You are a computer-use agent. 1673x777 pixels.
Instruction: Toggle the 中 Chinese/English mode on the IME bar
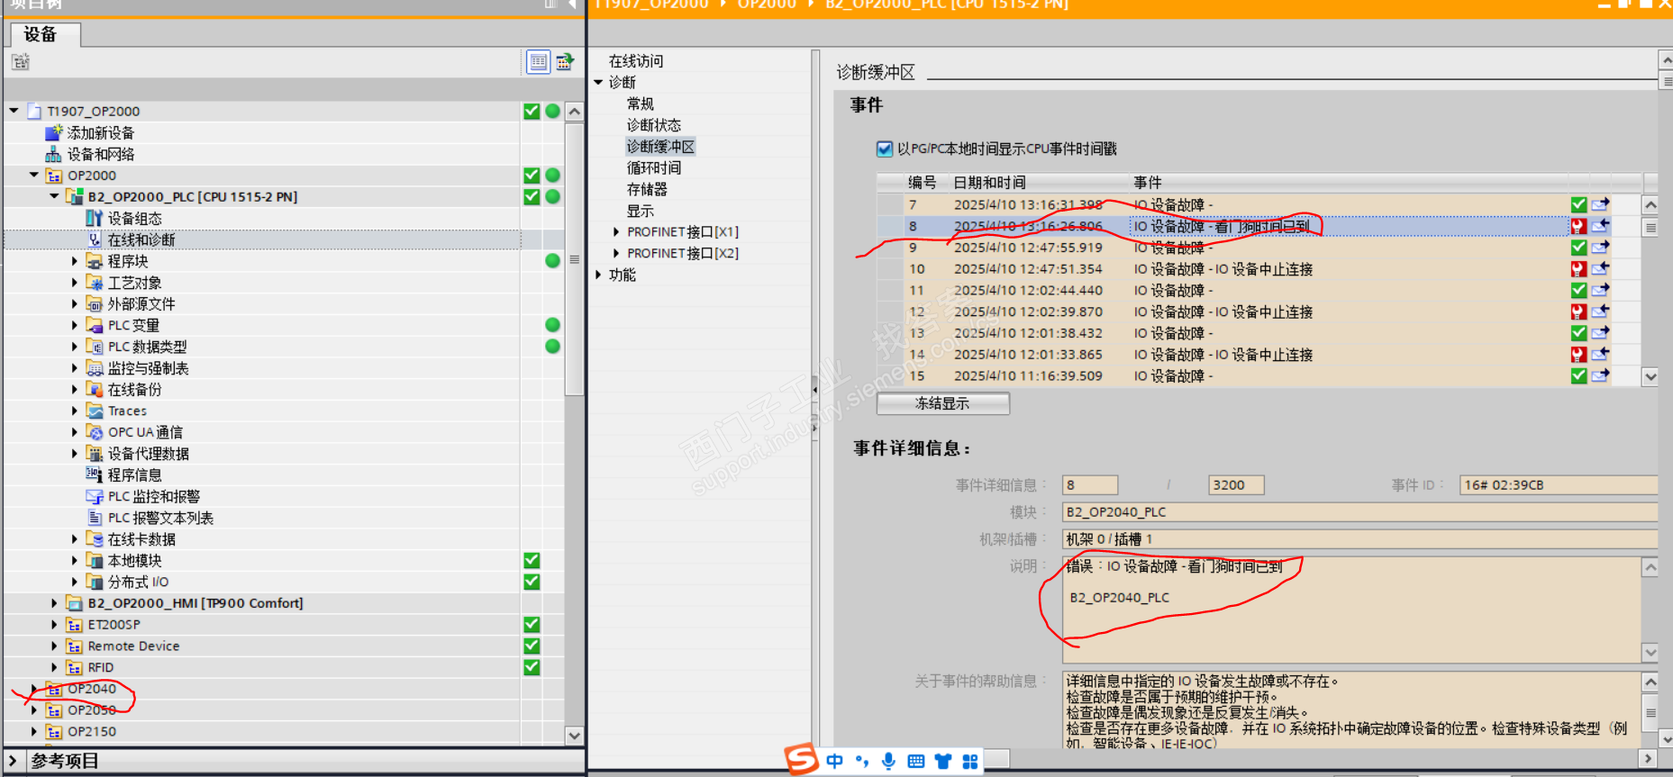click(834, 761)
